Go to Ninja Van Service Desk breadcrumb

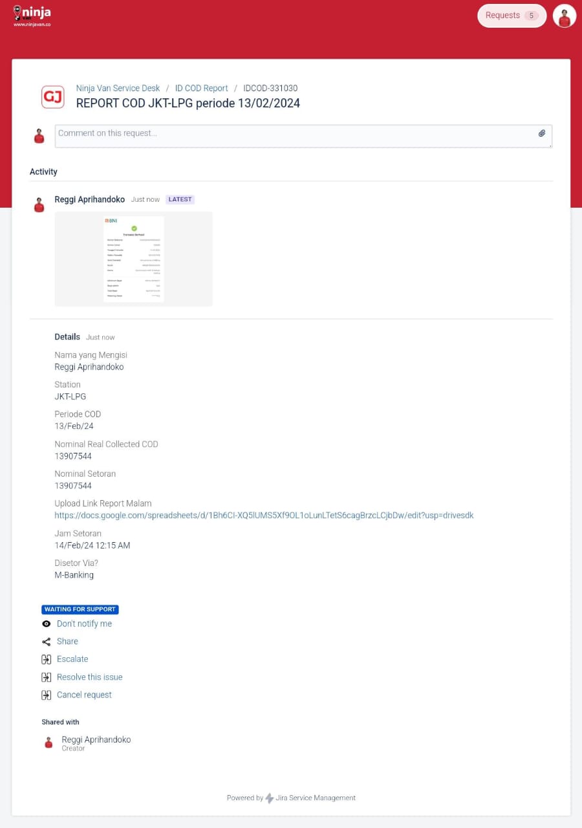tap(118, 88)
